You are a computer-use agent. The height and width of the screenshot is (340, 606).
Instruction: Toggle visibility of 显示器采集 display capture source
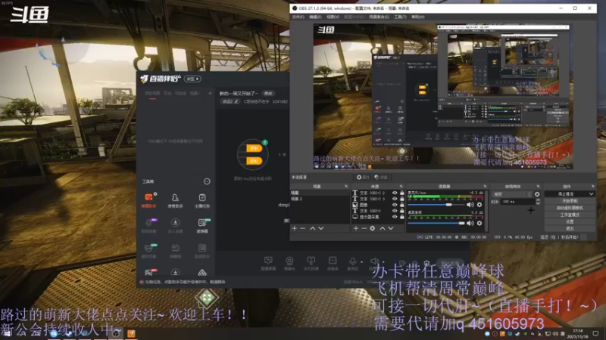tap(395, 217)
